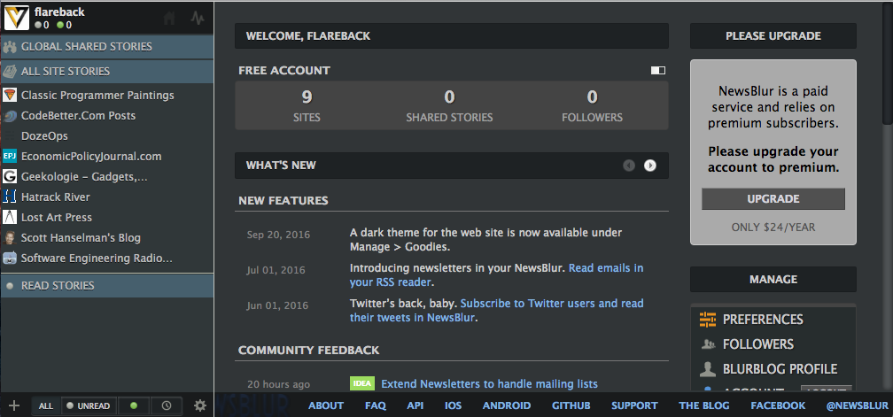Click the flareback user avatar
Image resolution: width=893 pixels, height=417 pixels.
pos(16,18)
